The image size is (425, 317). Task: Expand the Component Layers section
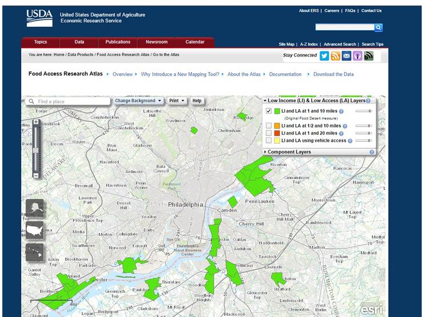[290, 152]
